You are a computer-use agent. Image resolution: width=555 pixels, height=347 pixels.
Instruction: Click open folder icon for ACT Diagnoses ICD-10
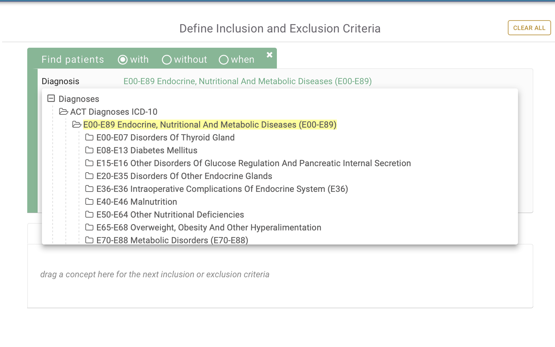pos(63,112)
